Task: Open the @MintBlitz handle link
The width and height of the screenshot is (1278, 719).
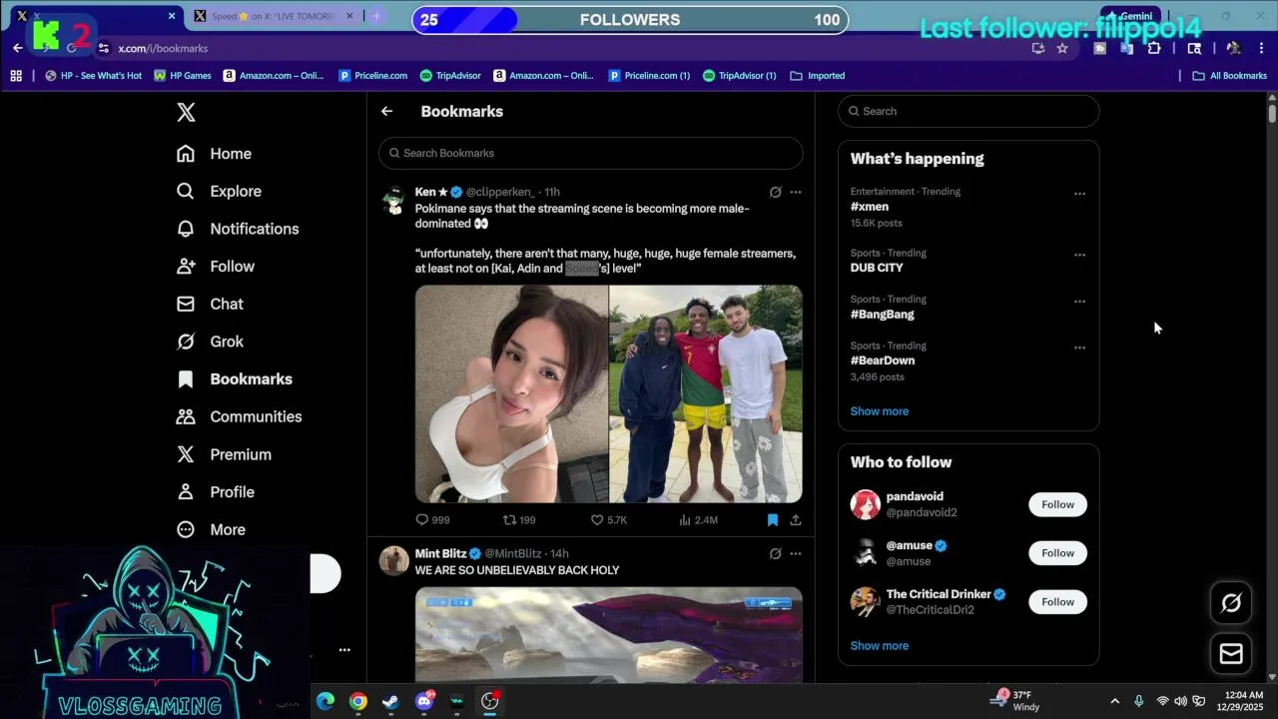Action: pos(513,553)
